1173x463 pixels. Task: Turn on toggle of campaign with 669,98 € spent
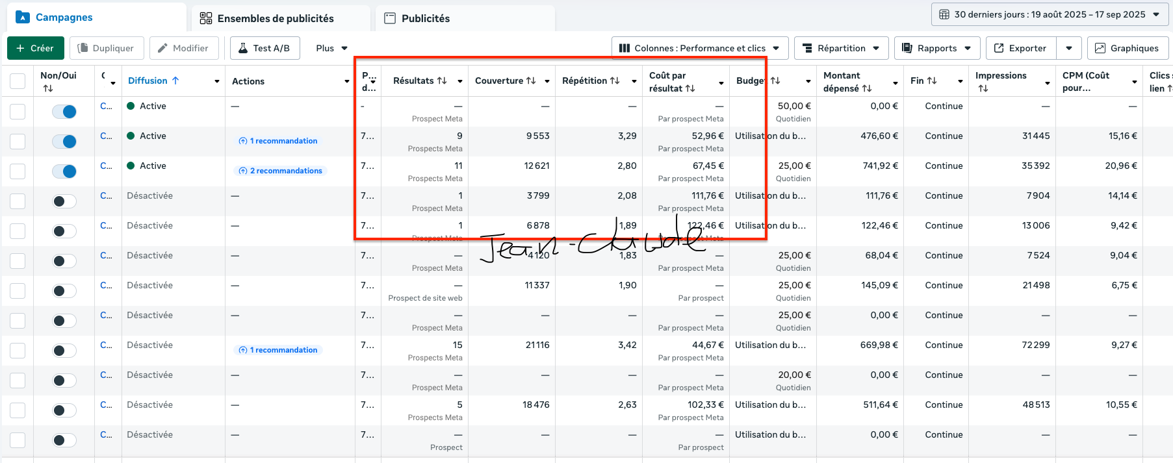click(x=64, y=351)
